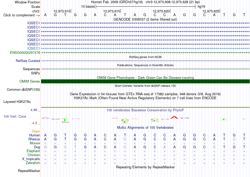Click the light blue IQSEC1 transcript label
Screen dimensions: 250x177
click(x=33, y=48)
